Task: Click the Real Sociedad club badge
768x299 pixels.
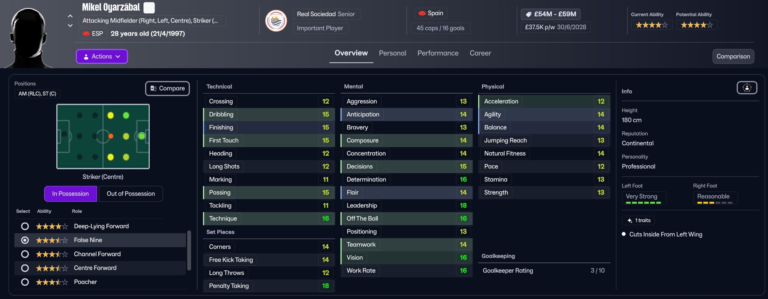Action: pos(276,21)
